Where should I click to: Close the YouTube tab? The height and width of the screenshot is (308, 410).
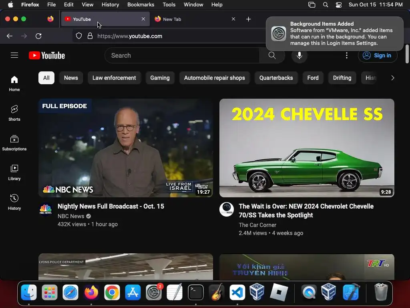[143, 19]
